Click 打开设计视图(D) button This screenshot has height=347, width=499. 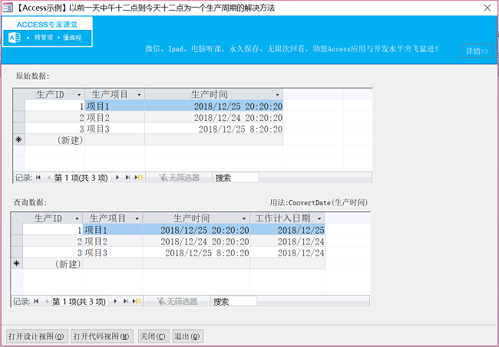[37, 336]
